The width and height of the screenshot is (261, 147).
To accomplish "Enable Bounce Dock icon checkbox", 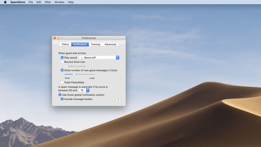I will click(62, 62).
